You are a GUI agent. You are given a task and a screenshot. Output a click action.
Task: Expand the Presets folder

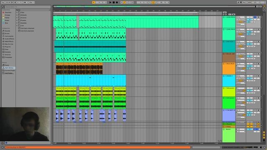click(x=17, y=20)
